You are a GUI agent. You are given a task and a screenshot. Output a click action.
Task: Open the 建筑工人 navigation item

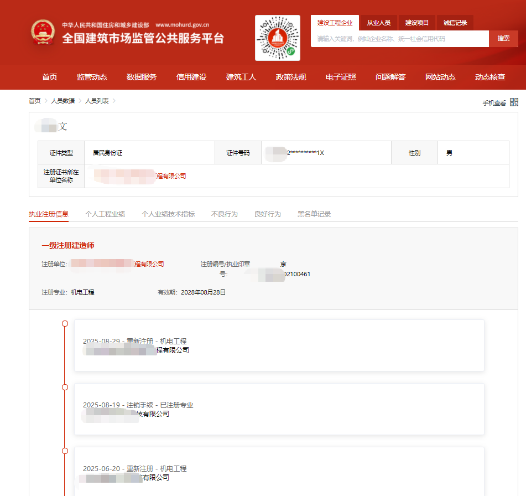tap(241, 77)
